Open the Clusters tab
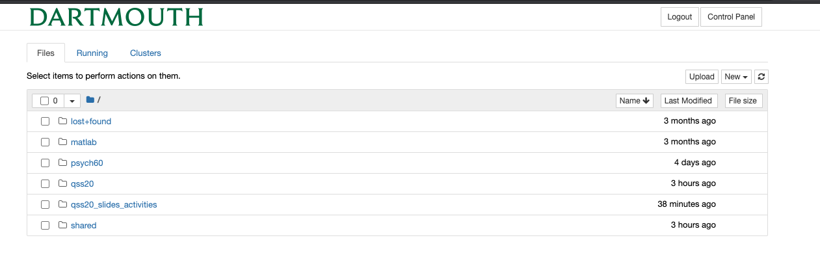The height and width of the screenshot is (268, 820). [146, 53]
